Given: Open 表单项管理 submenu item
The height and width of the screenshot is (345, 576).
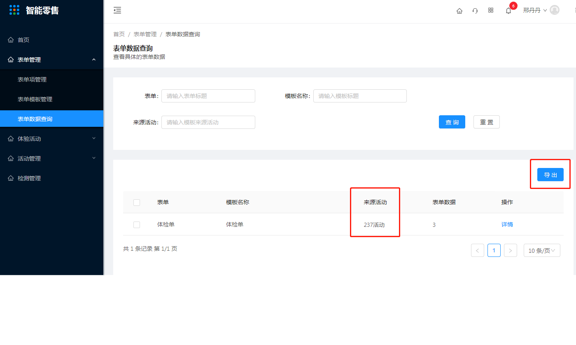Looking at the screenshot, I should tap(51, 79).
